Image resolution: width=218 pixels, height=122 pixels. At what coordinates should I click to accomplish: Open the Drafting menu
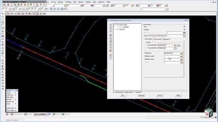[68, 2]
